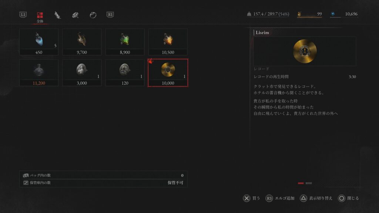The height and width of the screenshot is (213, 379).
Task: Select the 全体 all-items category tab
Action: pos(40,17)
